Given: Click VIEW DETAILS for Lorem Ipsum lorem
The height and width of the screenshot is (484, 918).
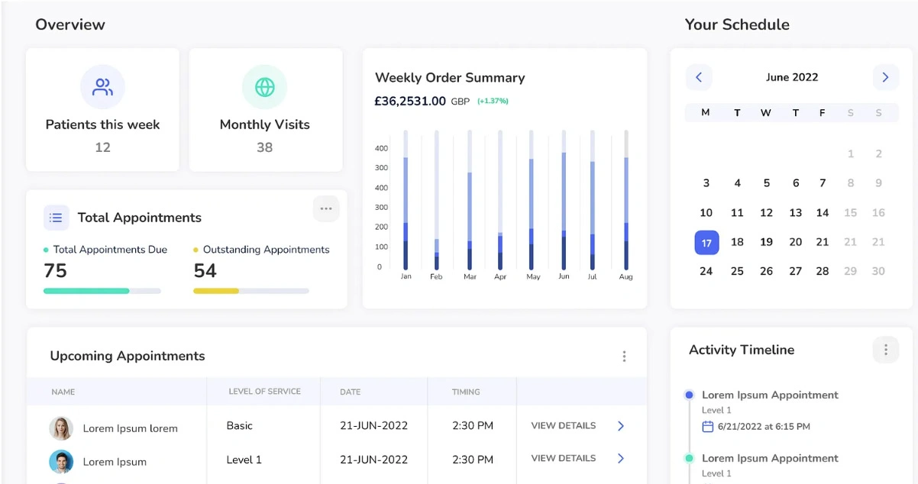Looking at the screenshot, I should (563, 426).
